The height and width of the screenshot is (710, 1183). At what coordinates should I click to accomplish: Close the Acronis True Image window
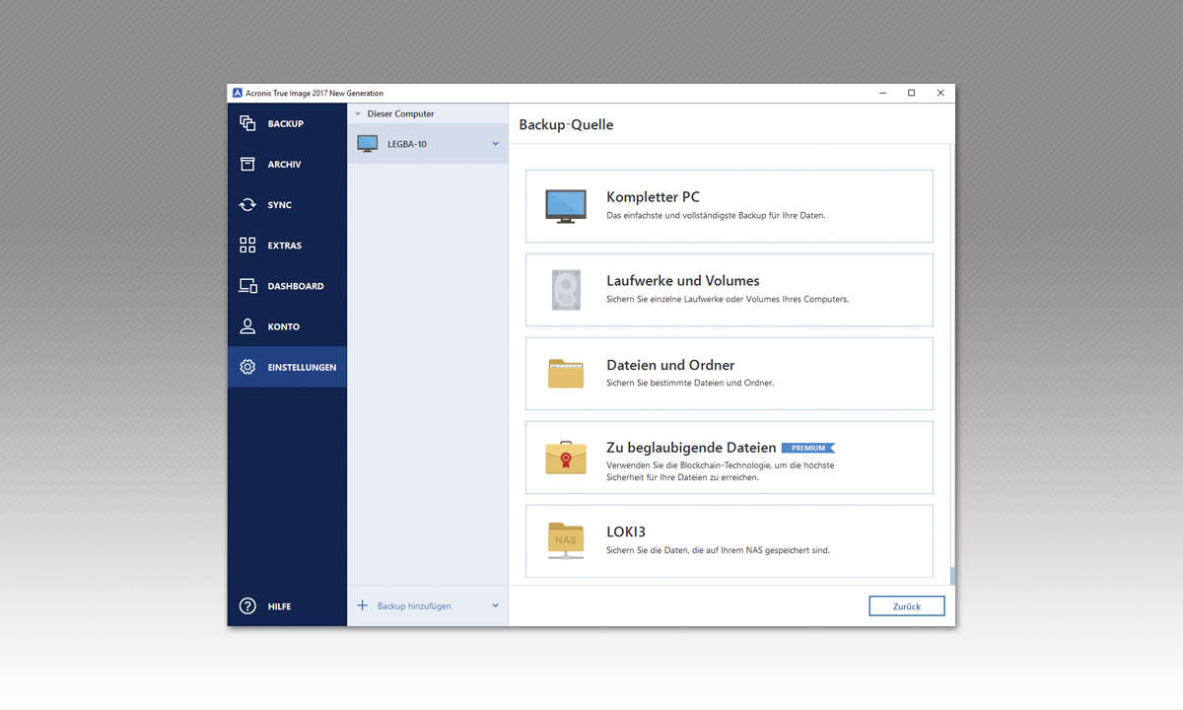(x=940, y=93)
